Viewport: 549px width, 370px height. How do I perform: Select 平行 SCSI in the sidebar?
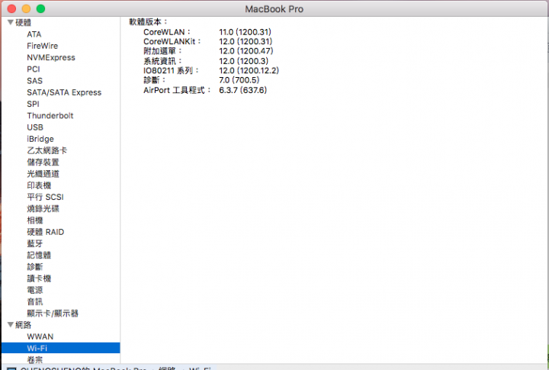45,197
